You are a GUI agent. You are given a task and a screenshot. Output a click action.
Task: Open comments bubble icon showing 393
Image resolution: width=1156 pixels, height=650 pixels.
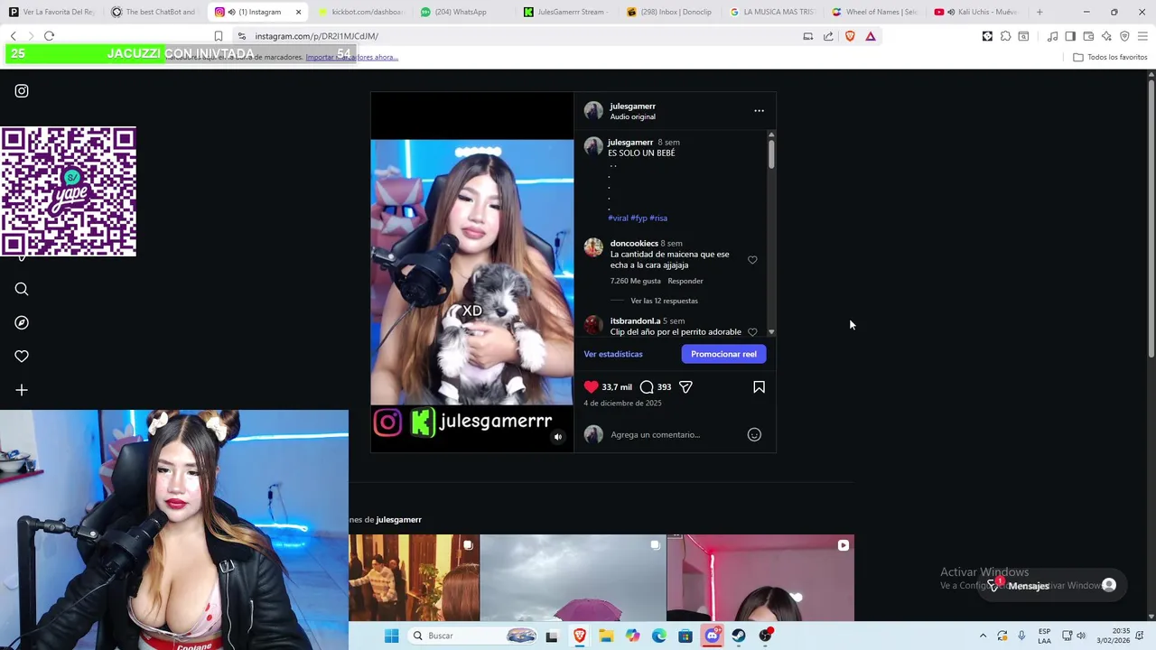647,386
